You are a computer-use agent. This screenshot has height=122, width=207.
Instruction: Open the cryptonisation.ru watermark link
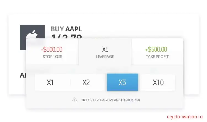click(185, 117)
